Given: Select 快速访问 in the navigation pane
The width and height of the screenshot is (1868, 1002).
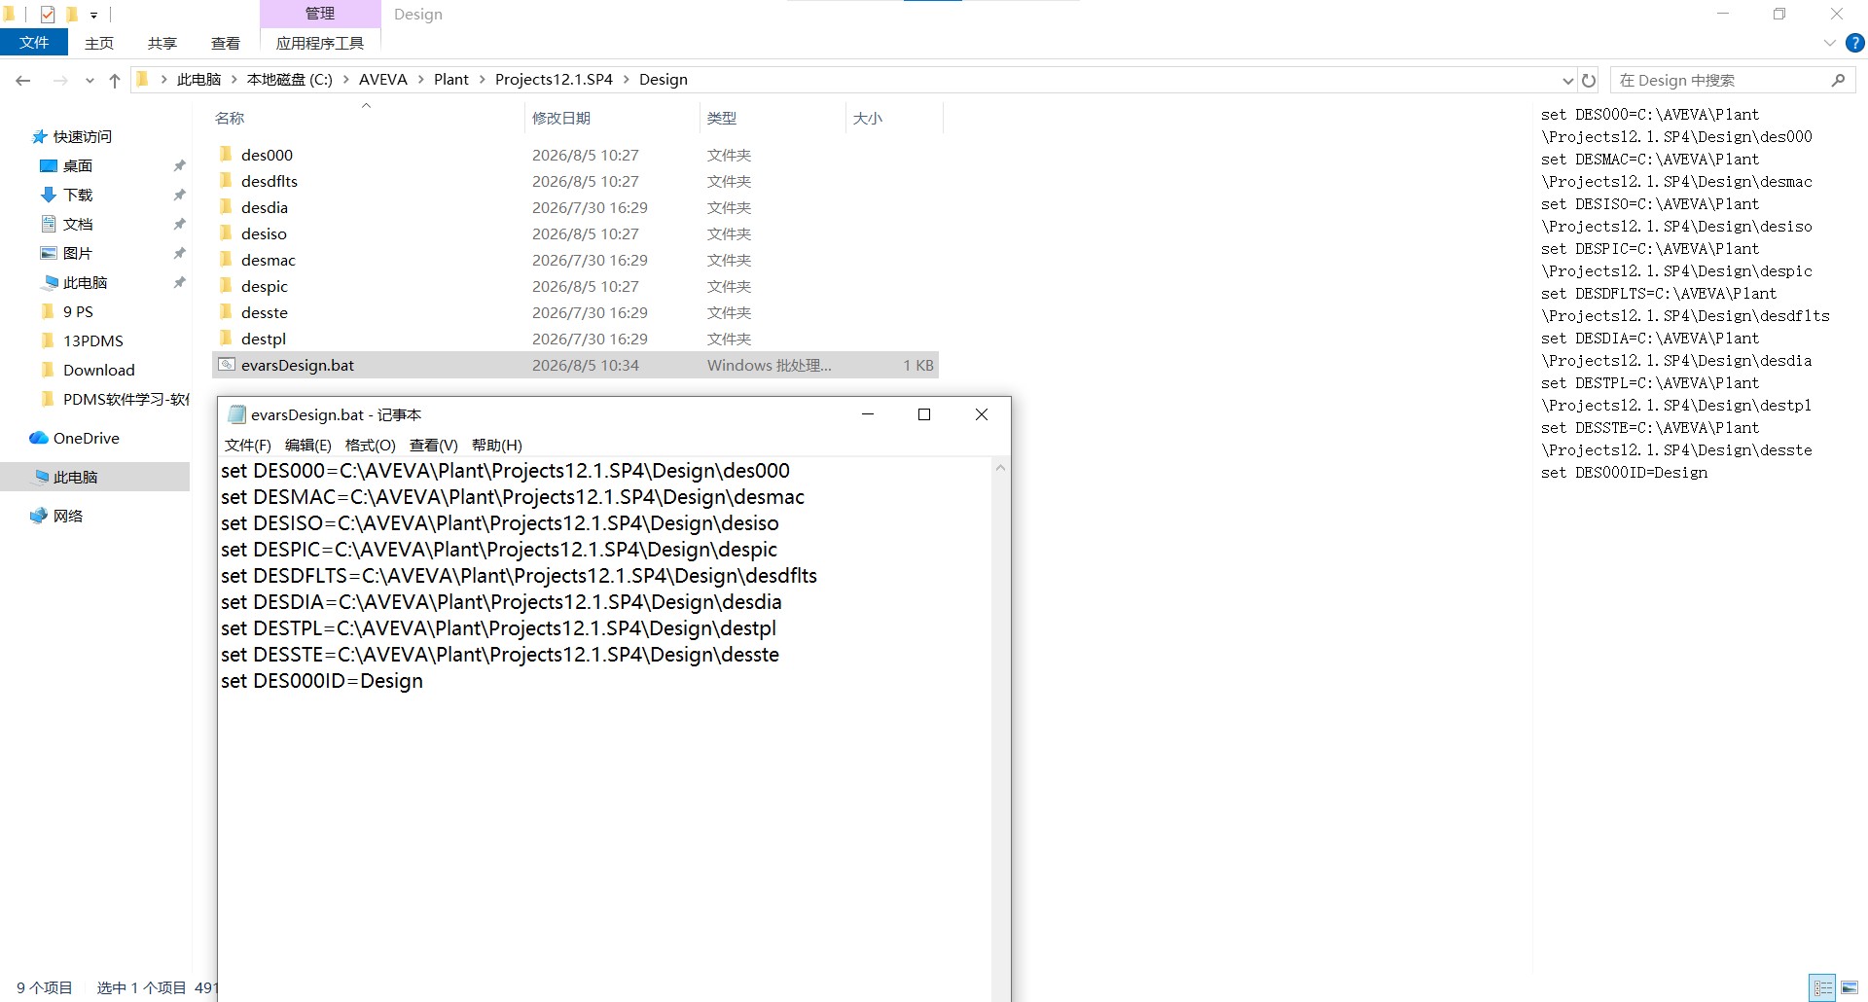Looking at the screenshot, I should pos(83,136).
